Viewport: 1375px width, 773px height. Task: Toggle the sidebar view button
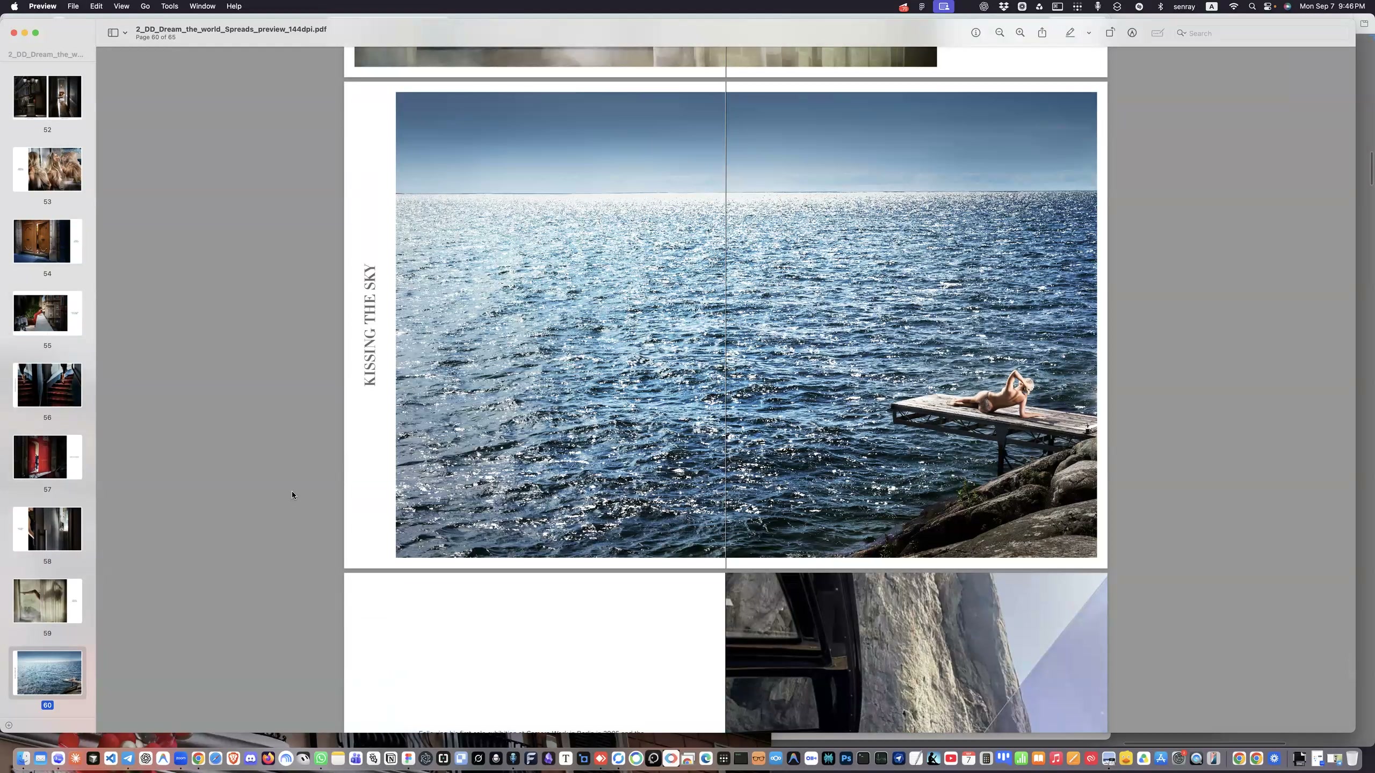coord(113,33)
